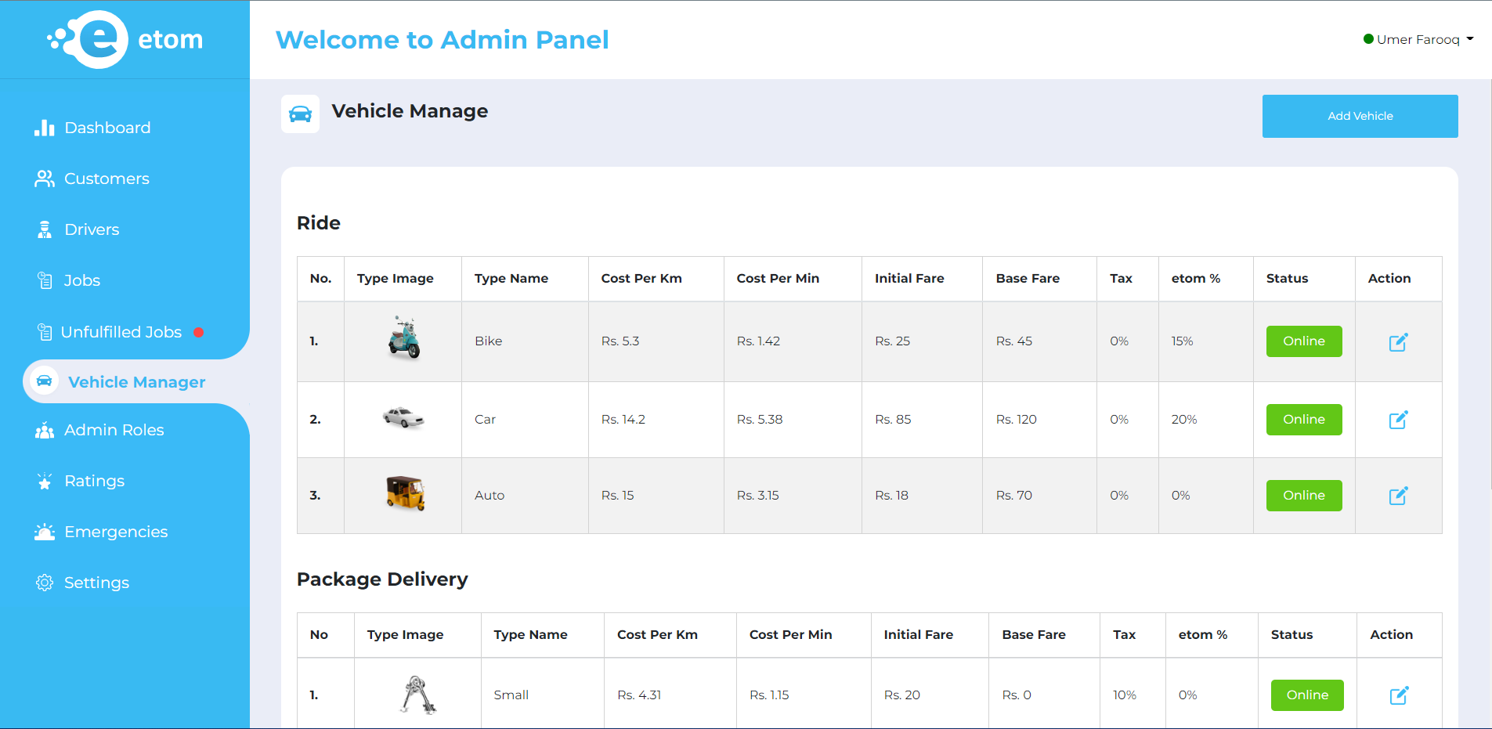Viewport: 1492px width, 729px height.
Task: Click the car icon beside Vehicle Manage
Action: click(x=300, y=114)
